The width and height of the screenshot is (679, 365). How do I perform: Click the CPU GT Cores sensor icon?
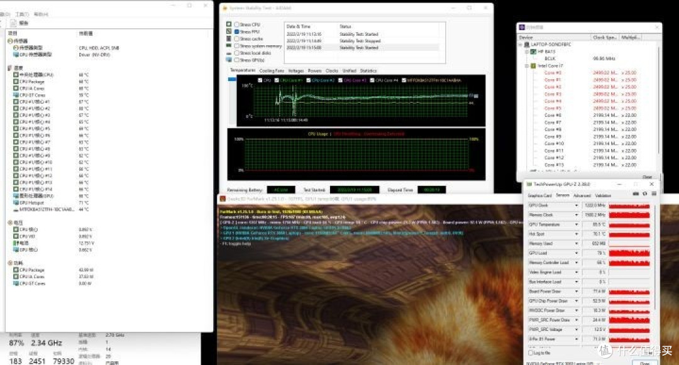click(16, 95)
